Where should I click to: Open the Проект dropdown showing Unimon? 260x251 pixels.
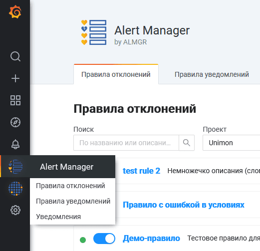pyautogui.click(x=231, y=143)
